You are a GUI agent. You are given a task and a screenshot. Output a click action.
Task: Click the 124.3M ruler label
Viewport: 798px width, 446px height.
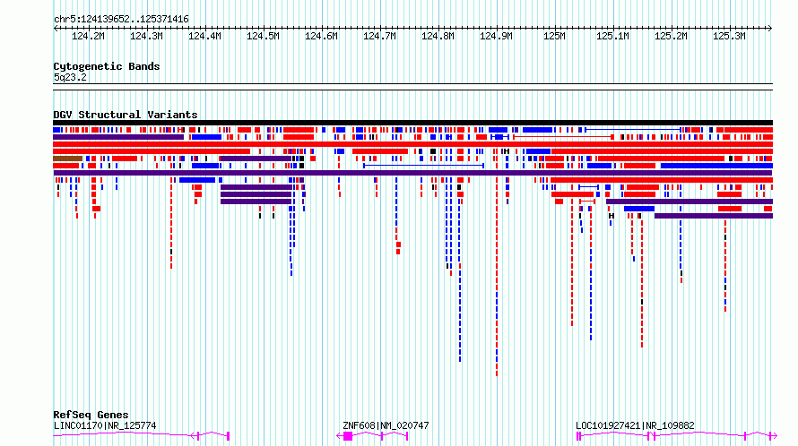[x=146, y=36]
